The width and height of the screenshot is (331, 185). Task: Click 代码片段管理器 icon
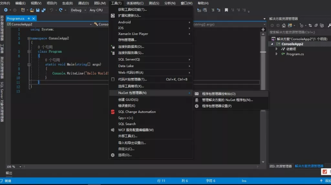(113, 79)
